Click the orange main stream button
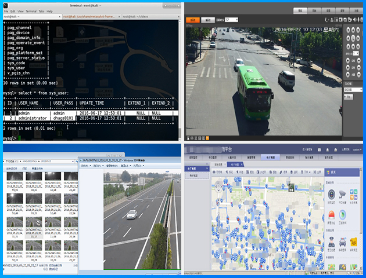This screenshot has width=366, height=278. pos(193,20)
